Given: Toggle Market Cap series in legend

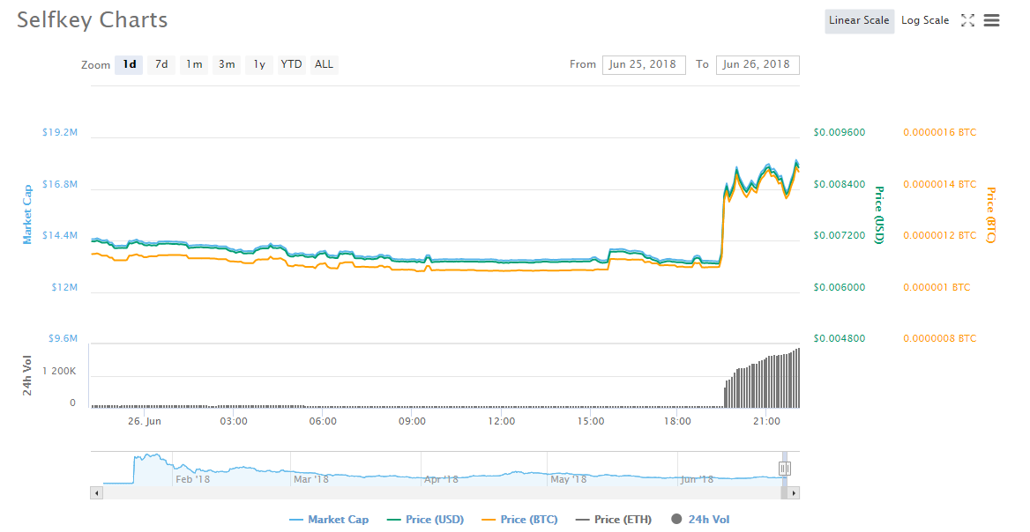Looking at the screenshot, I should 329,520.
